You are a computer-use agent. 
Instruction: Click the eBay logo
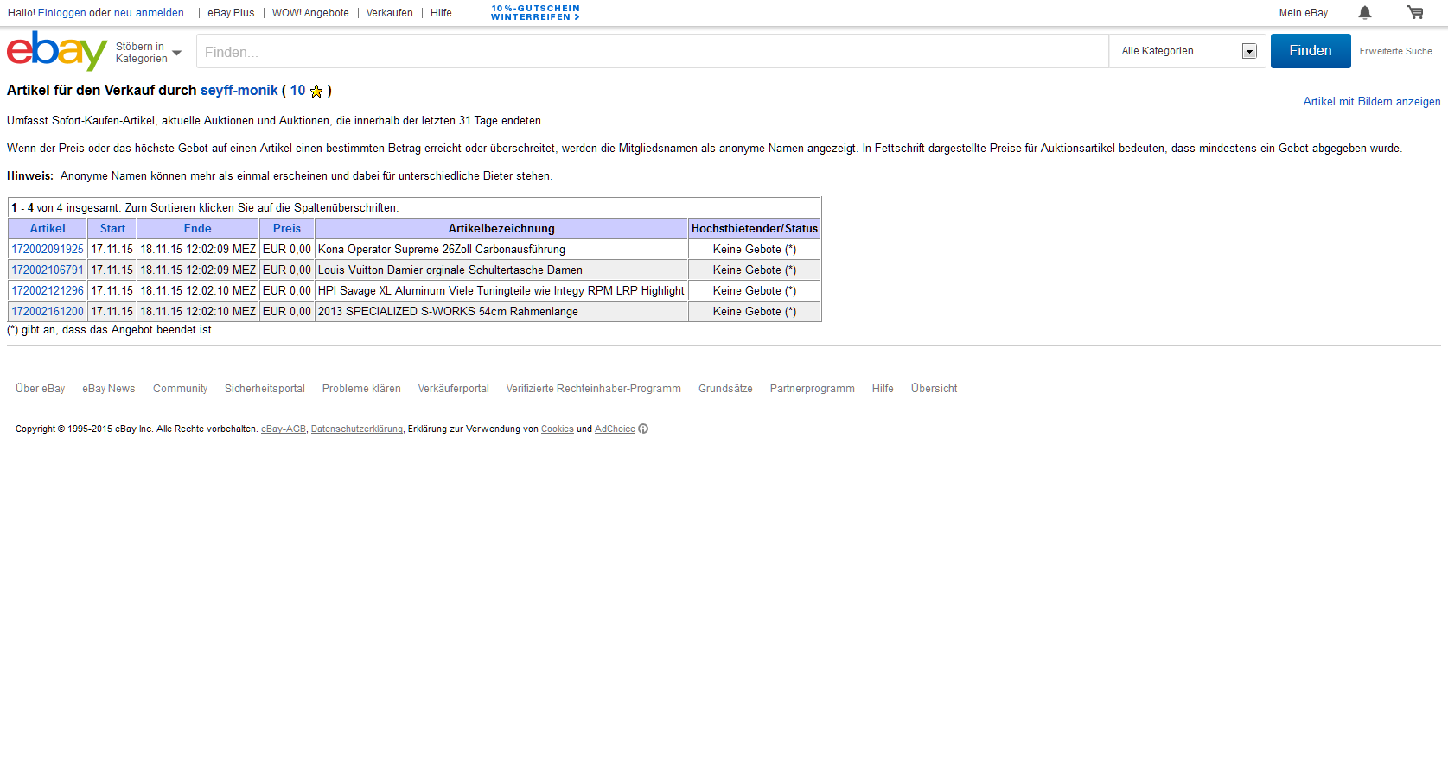point(56,51)
